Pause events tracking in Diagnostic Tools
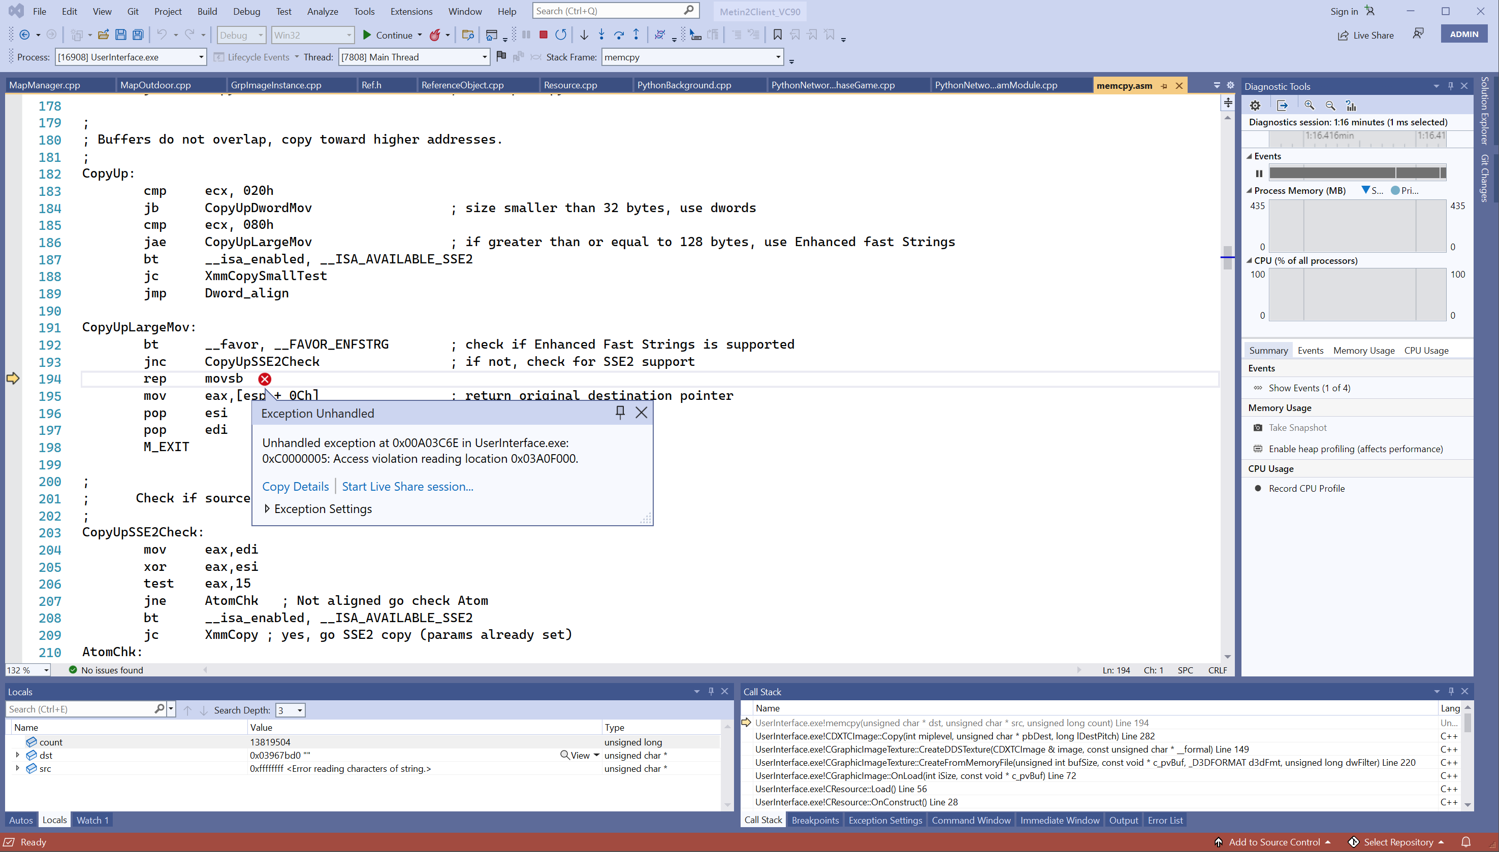This screenshot has width=1499, height=852. 1259,173
